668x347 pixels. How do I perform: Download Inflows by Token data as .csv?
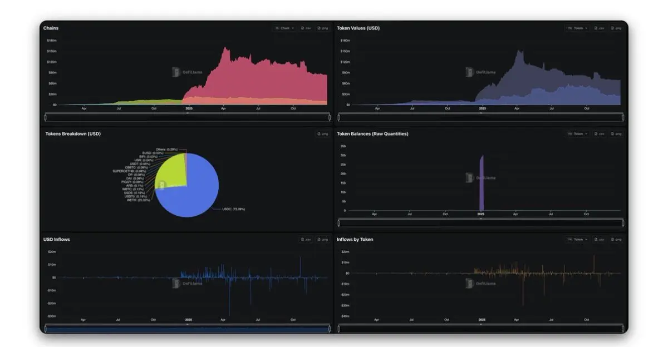pos(599,239)
